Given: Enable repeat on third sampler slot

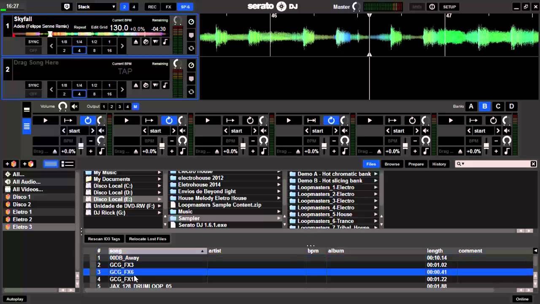Looking at the screenshot, I should [250, 120].
